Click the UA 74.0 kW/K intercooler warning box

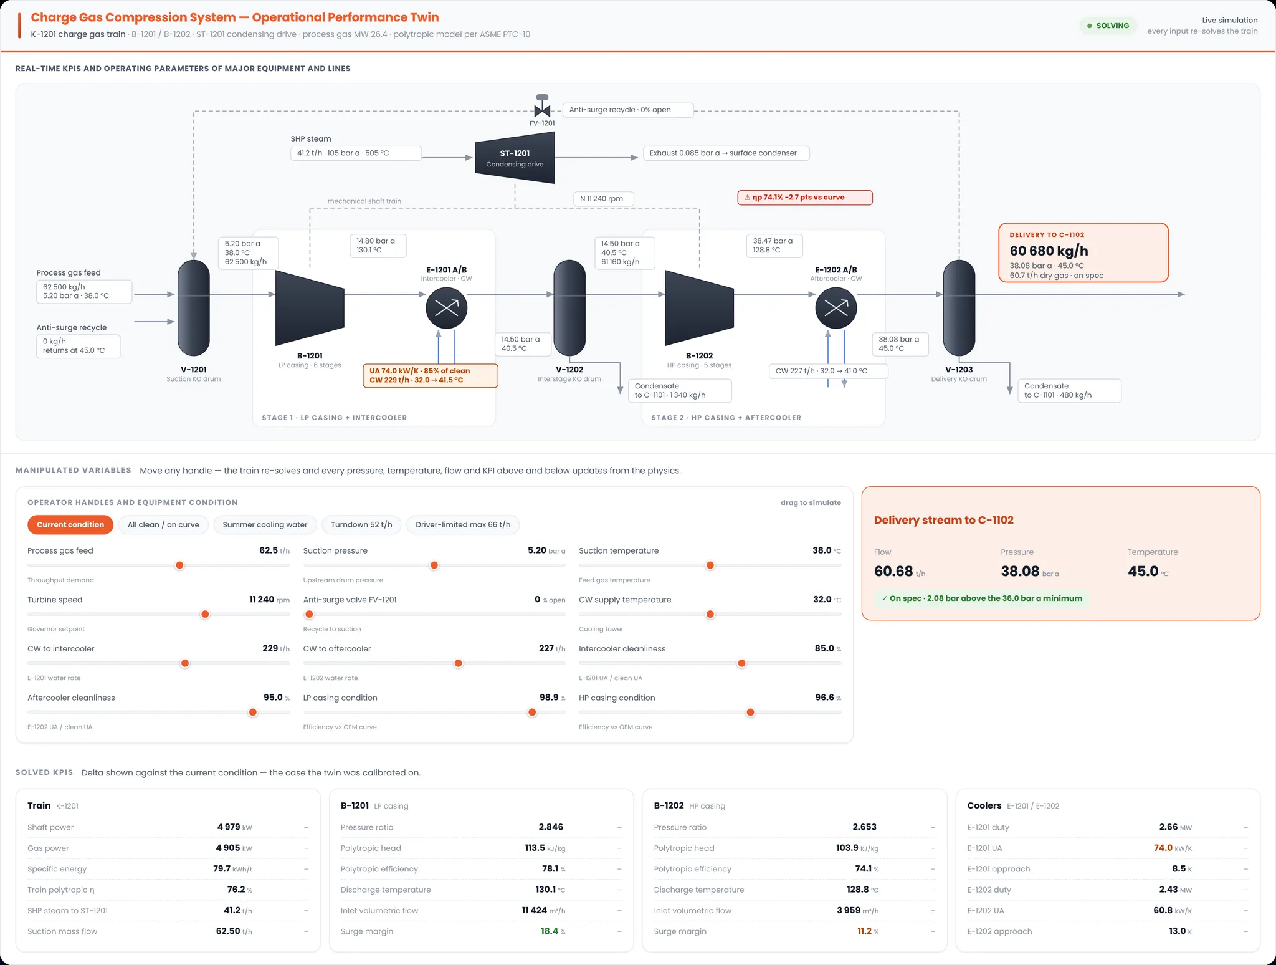tap(431, 375)
